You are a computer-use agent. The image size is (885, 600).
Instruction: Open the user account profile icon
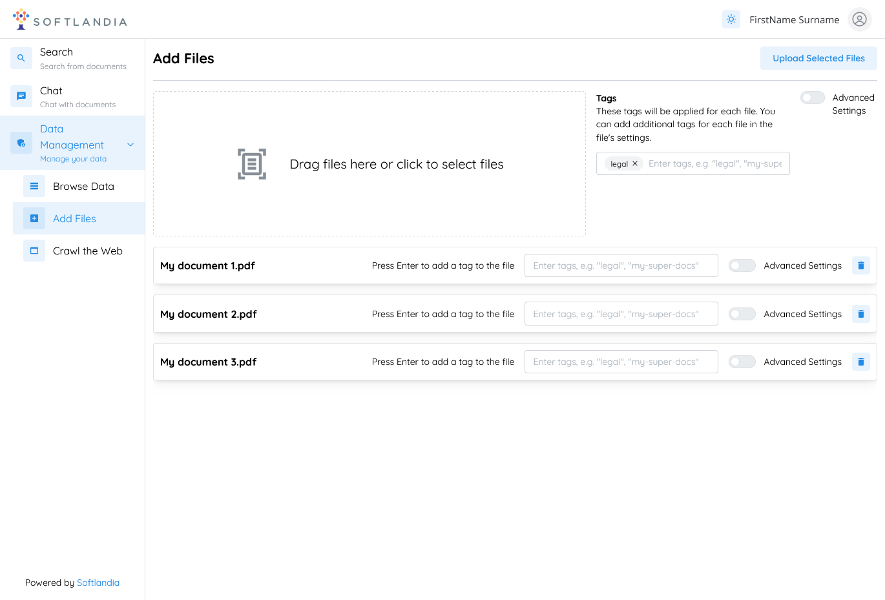pyautogui.click(x=859, y=19)
